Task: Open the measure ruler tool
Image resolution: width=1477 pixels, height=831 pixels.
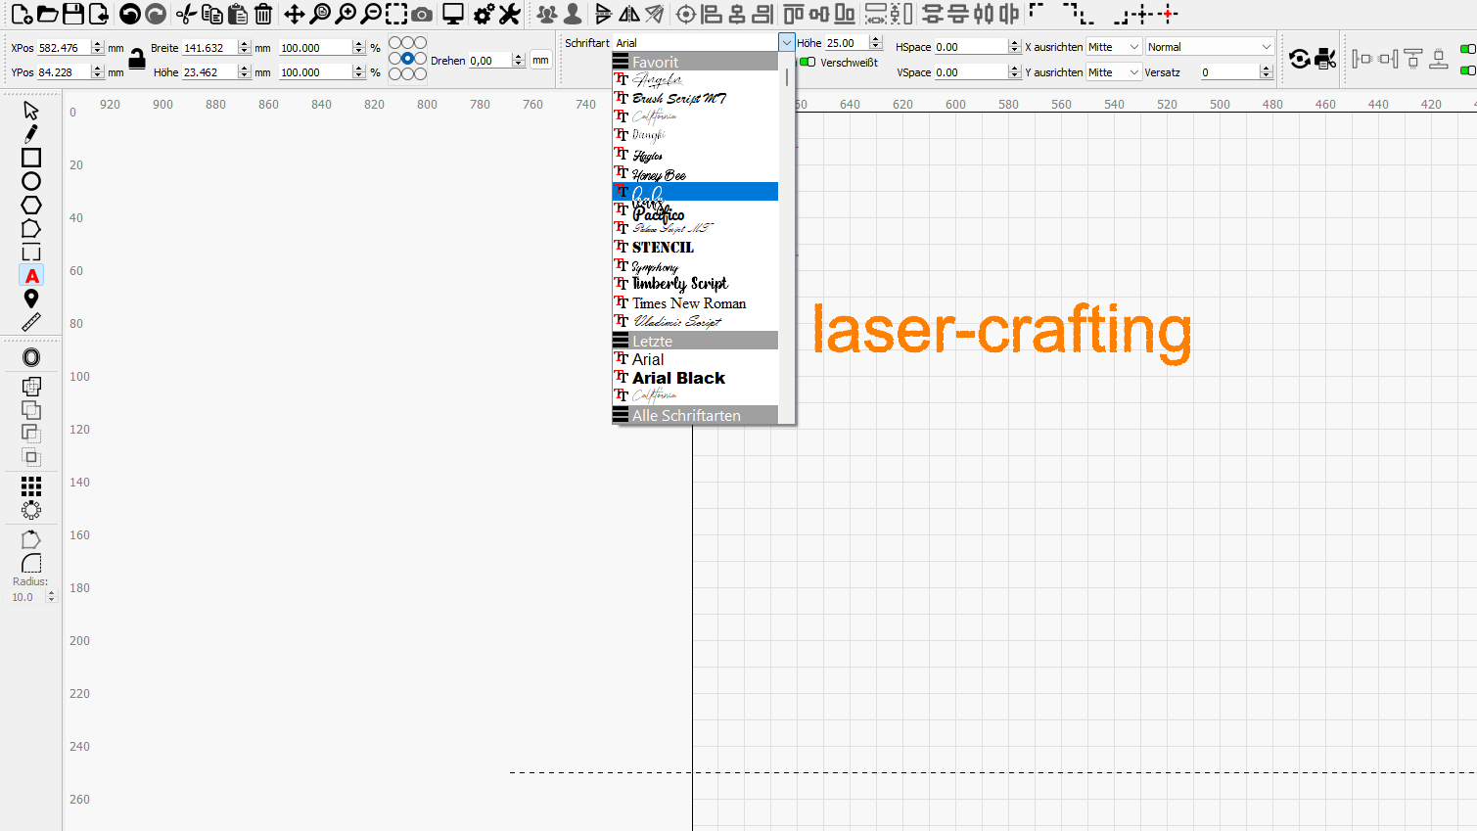Action: click(30, 323)
